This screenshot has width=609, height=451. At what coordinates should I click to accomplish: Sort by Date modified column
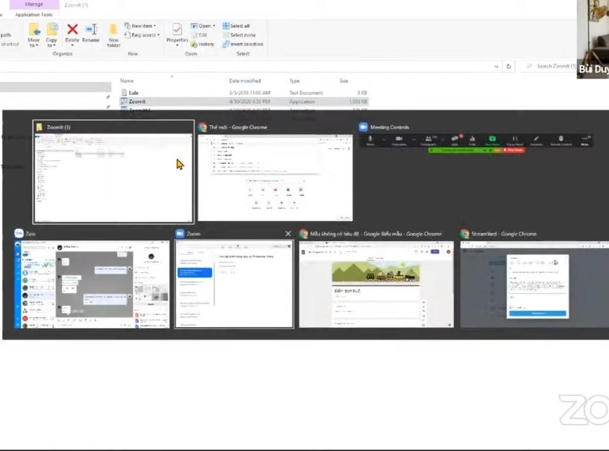[244, 81]
